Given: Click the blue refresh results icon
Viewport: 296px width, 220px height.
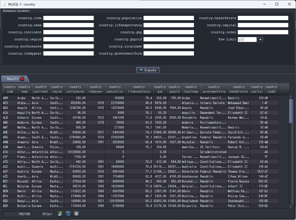Looking at the screenshot, I should coord(68,213).
